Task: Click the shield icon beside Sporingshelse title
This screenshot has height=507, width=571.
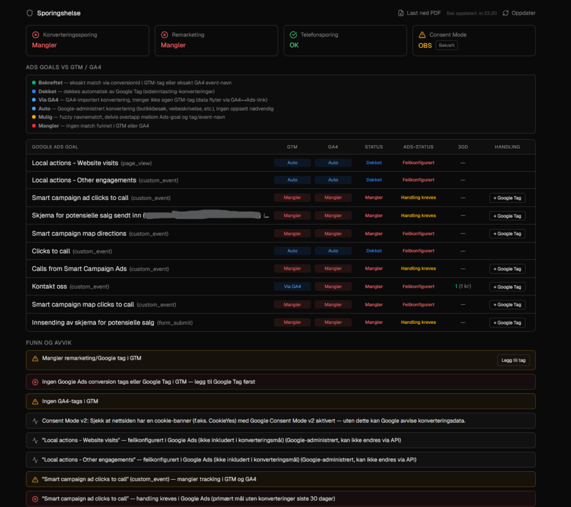Action: (30, 13)
